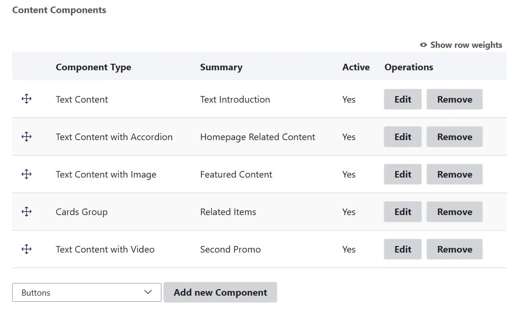Click the drag handle for Text Content with Video
Image resolution: width=518 pixels, height=313 pixels.
pyautogui.click(x=26, y=249)
